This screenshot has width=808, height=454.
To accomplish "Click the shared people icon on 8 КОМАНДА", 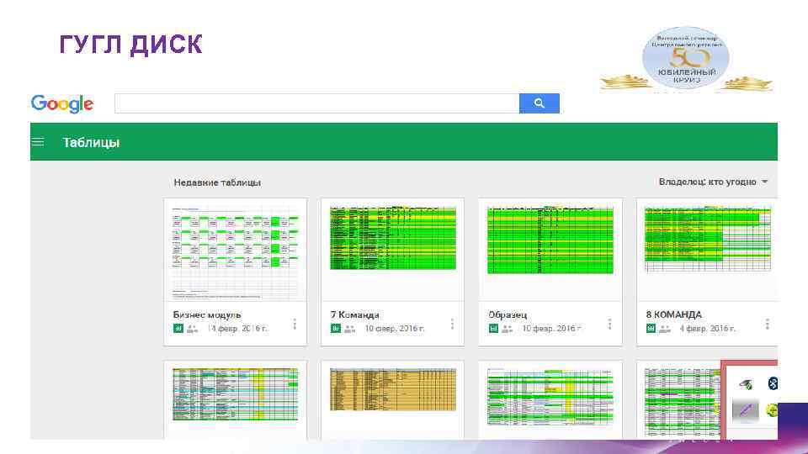I will point(665,329).
